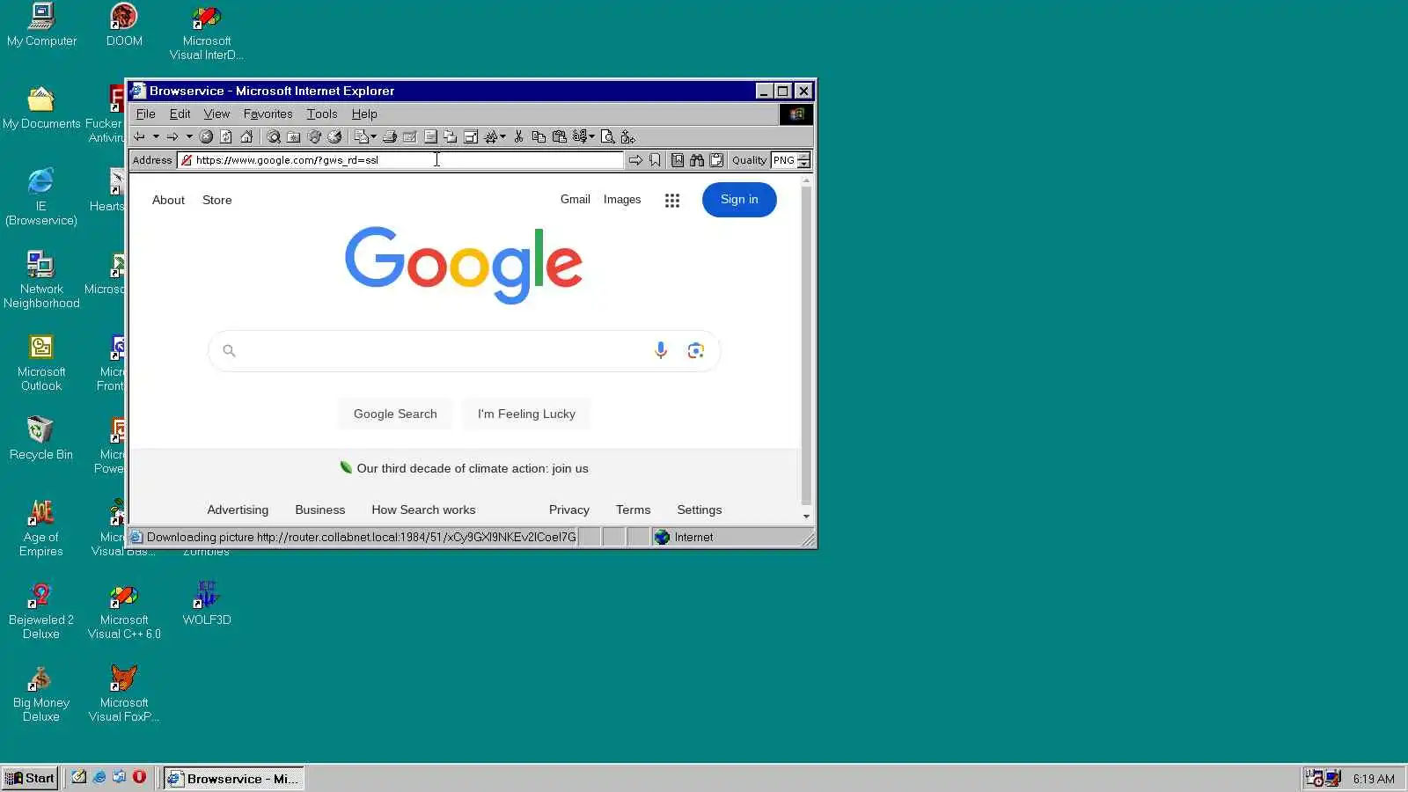Open the Windows Start menu
This screenshot has width=1408, height=792.
pos(30,778)
